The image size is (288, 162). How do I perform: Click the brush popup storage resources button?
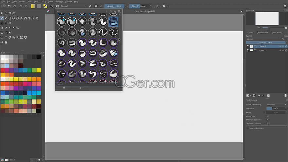point(64,88)
